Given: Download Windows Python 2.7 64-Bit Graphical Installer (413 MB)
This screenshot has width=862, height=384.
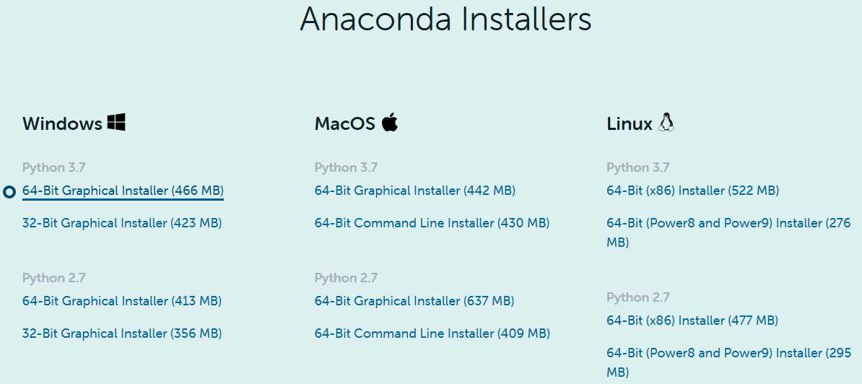Looking at the screenshot, I should (x=122, y=301).
